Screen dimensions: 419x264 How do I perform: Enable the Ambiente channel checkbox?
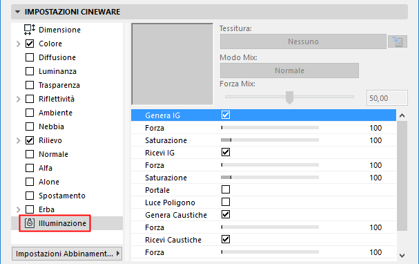point(30,113)
